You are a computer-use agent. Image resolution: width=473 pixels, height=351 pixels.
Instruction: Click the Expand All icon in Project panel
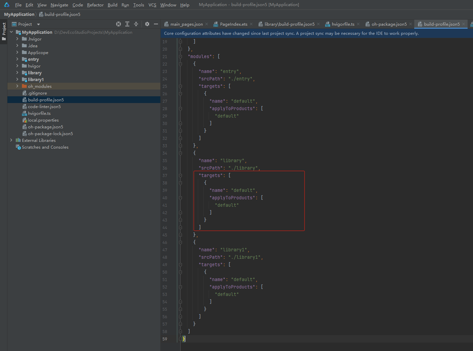(x=127, y=24)
